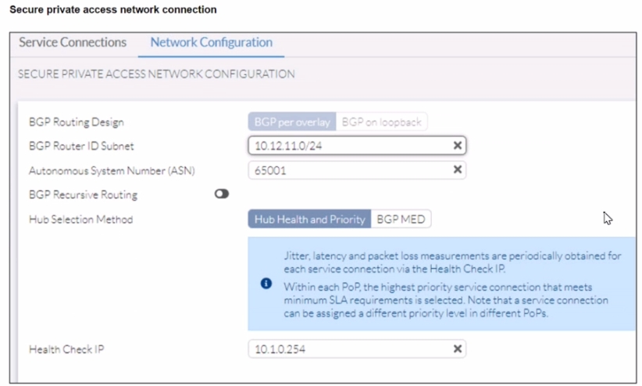
Task: Click the BGP Routing Design label
Action: click(x=76, y=122)
